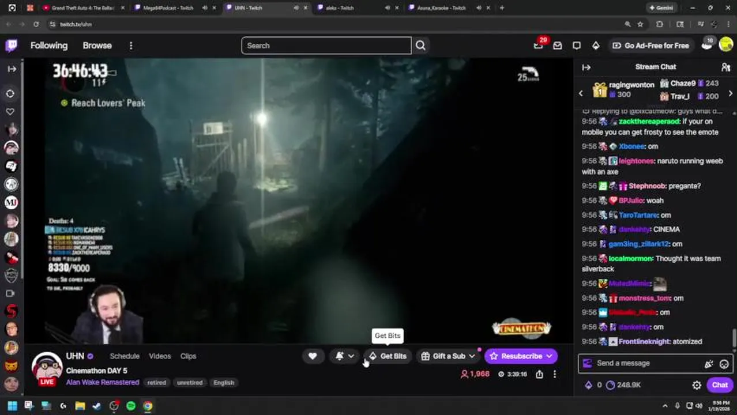
Task: Click the retired tag
Action: pos(156,383)
